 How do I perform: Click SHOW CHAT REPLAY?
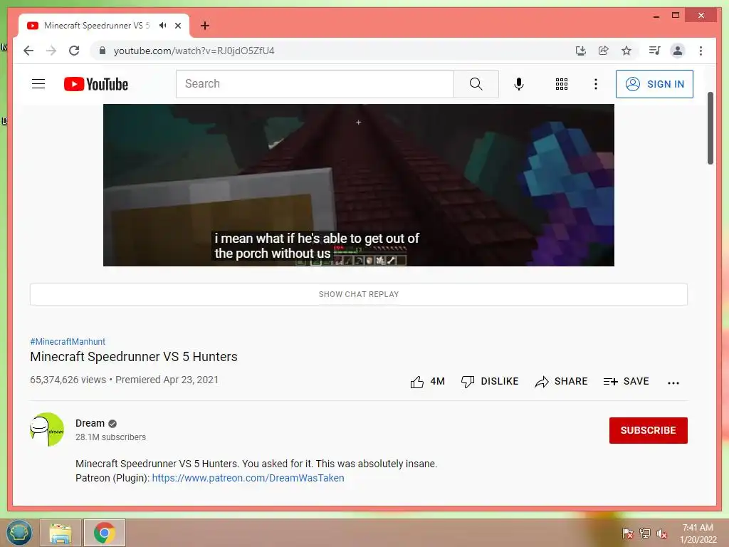pyautogui.click(x=359, y=294)
